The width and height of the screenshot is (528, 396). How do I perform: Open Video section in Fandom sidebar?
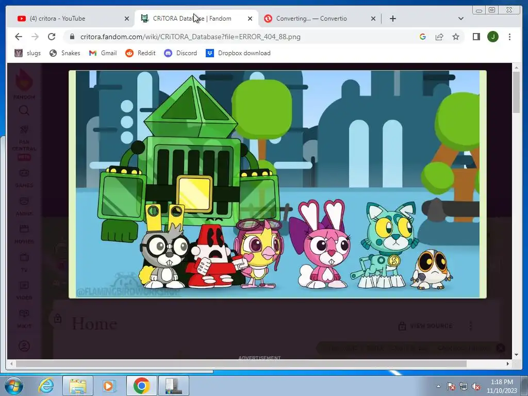pyautogui.click(x=24, y=291)
